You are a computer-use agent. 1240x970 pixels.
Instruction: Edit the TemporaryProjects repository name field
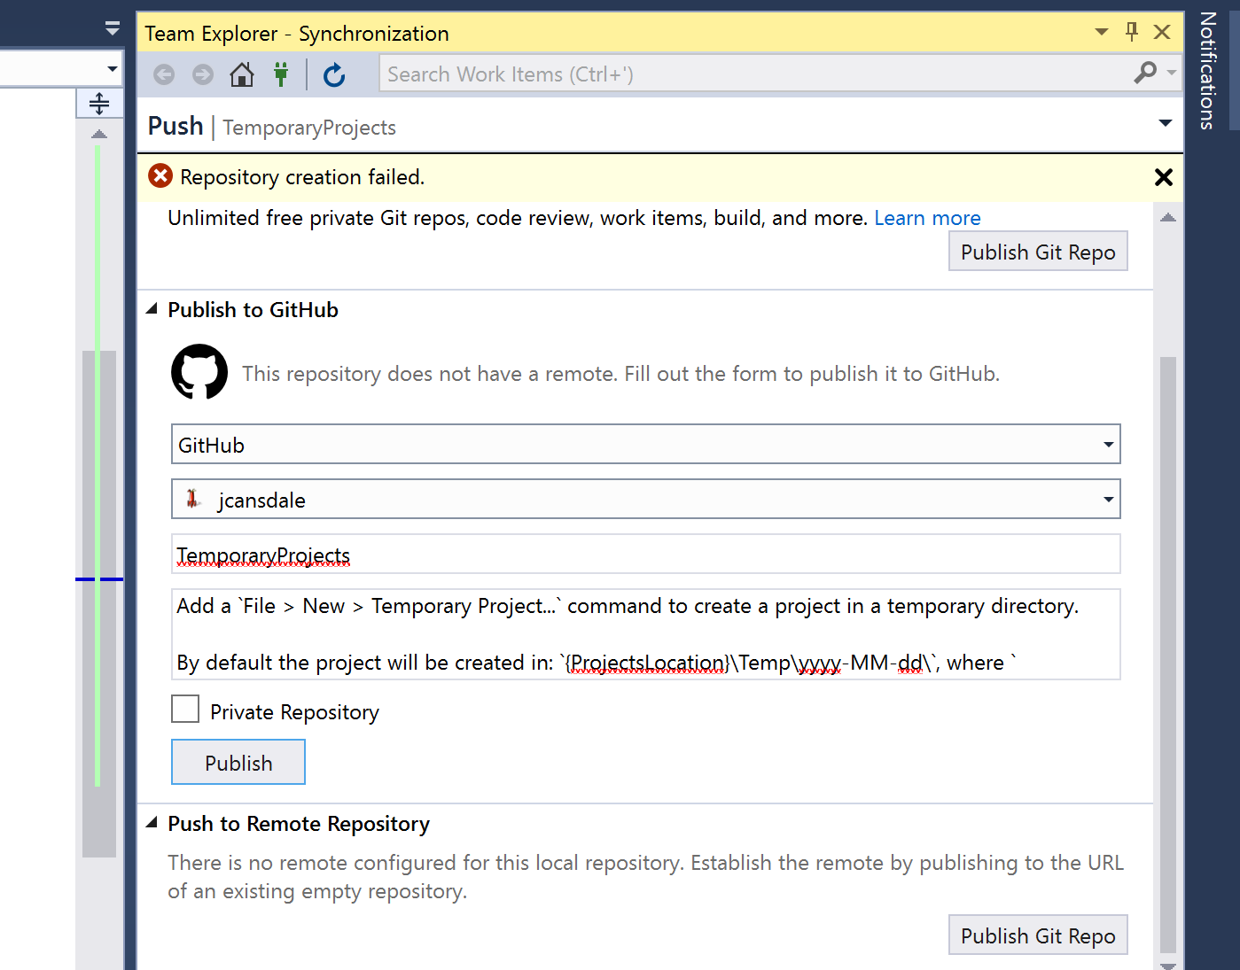point(645,554)
